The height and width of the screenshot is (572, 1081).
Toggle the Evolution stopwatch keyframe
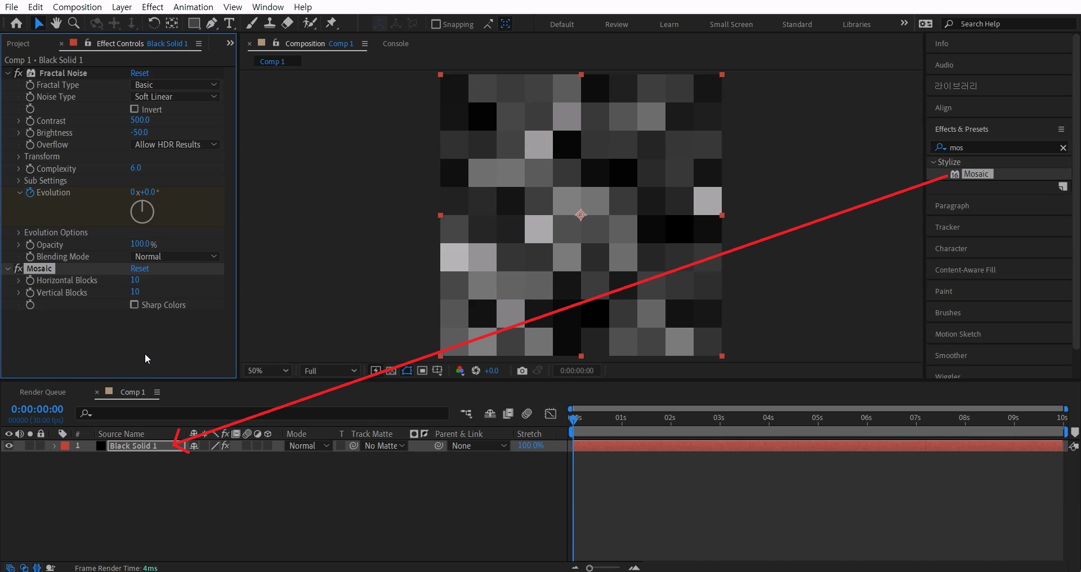coord(30,193)
